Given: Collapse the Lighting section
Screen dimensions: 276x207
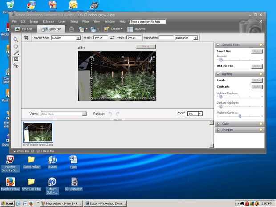Looking at the screenshot, I should [218, 74].
